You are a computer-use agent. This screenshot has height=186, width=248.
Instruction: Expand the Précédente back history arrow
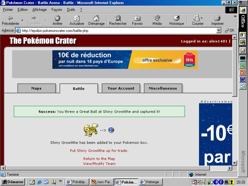tap(22, 20)
